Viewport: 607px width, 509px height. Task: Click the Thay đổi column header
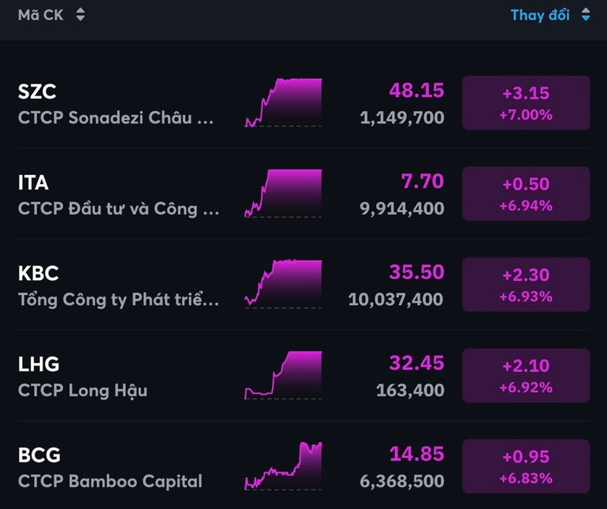tap(540, 15)
